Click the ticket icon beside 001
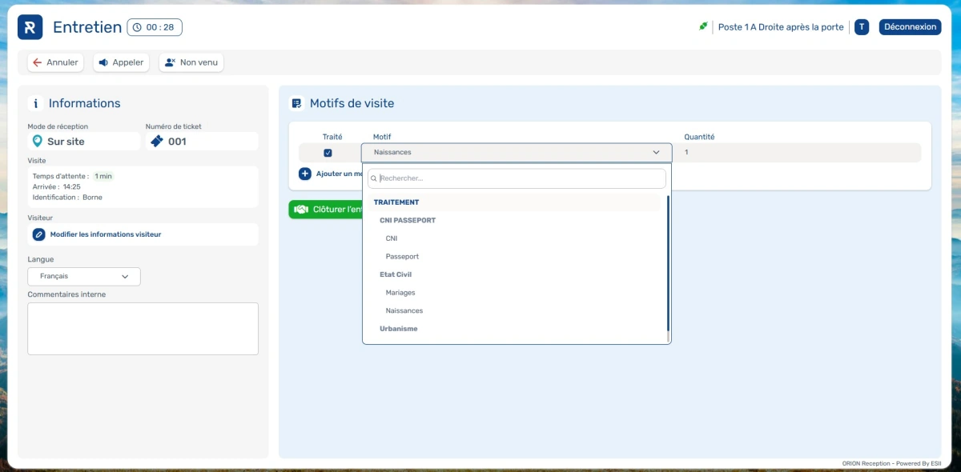Screen dimensions: 961x472 (157, 142)
